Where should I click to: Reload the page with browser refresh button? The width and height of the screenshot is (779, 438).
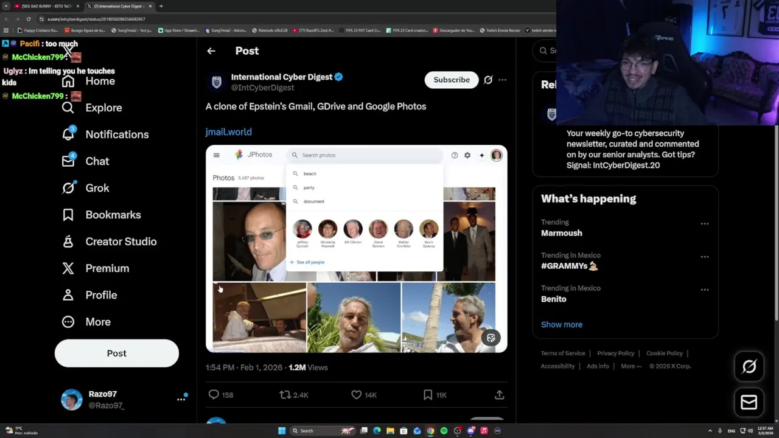click(28, 19)
